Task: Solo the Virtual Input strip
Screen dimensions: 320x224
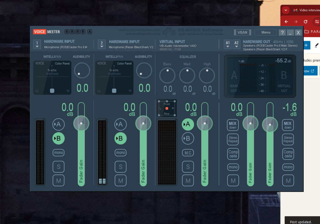Action: point(188,167)
